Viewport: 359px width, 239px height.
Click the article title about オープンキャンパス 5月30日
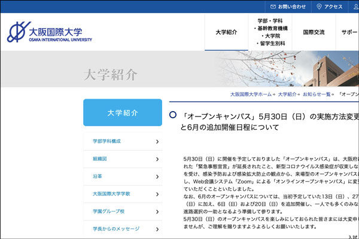coord(270,122)
